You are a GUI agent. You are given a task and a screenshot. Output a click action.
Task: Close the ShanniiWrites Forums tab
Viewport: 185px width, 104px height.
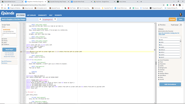(22, 2)
